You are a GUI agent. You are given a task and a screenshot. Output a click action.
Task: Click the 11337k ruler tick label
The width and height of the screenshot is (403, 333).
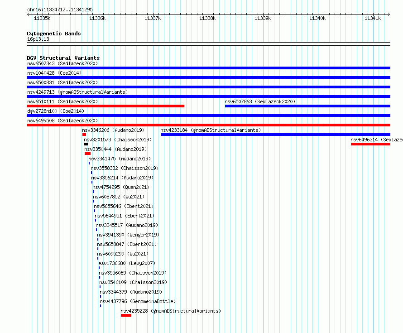tap(153, 18)
